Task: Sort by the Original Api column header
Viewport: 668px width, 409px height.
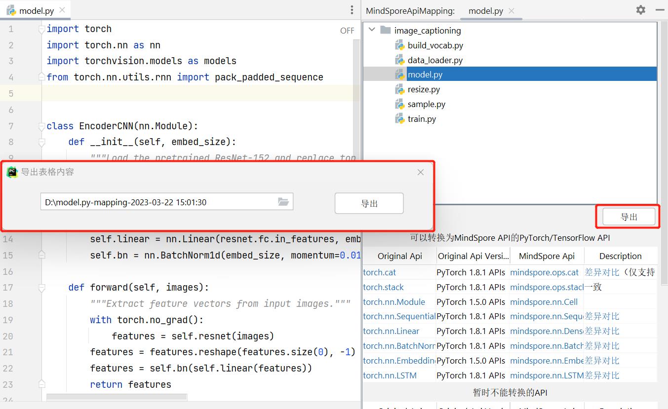Action: [399, 256]
